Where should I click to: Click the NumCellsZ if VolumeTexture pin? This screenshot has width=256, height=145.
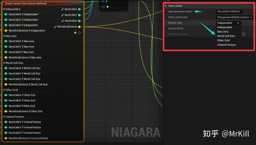point(6,133)
